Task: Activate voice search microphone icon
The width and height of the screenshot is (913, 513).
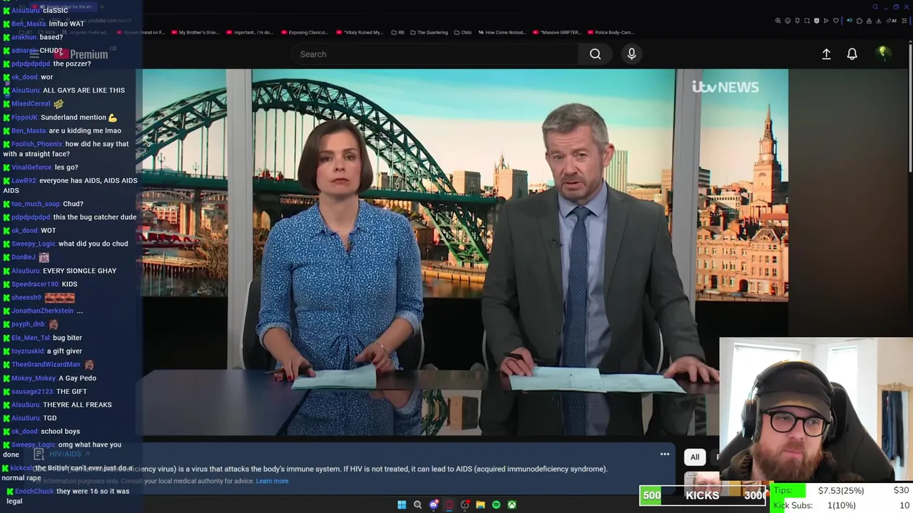Action: pyautogui.click(x=631, y=54)
